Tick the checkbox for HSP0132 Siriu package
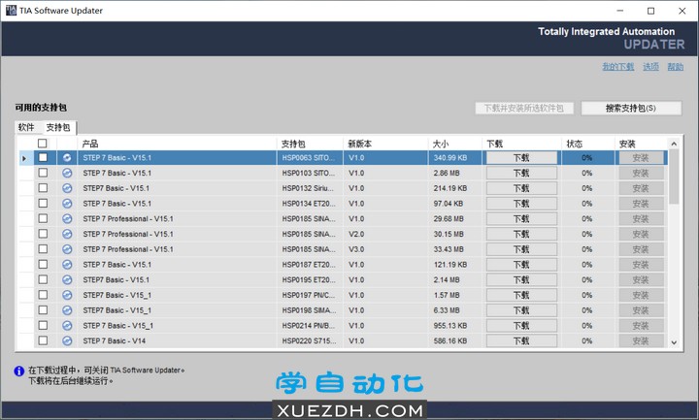 43,187
